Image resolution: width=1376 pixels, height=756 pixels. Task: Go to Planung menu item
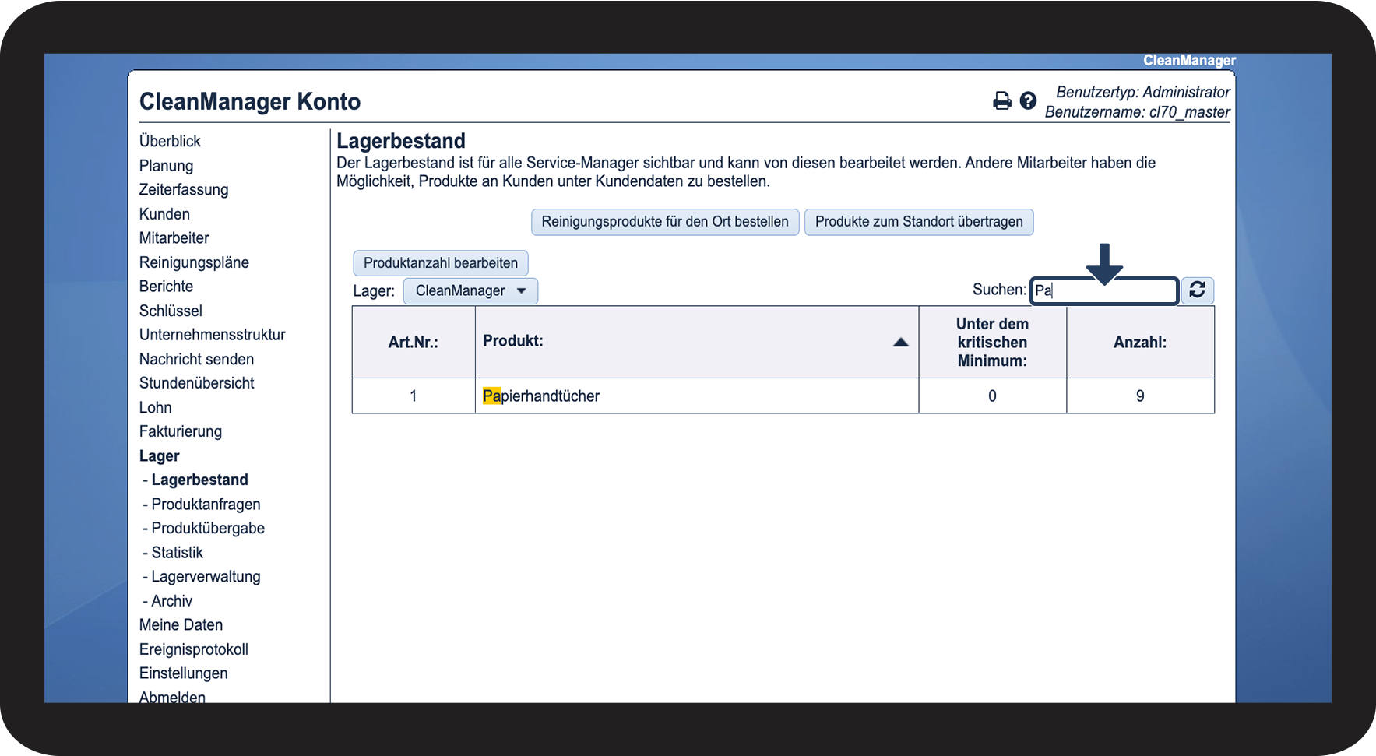pos(166,166)
